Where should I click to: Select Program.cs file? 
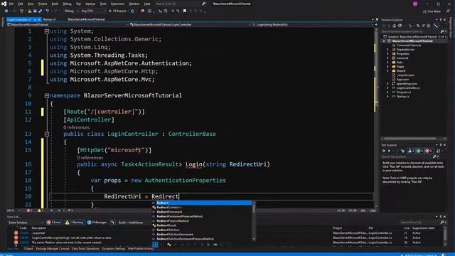(x=403, y=92)
